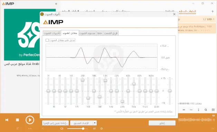Viewport: 217px width, 132px height.
Task: Remove files using the minus playlist icon
Action: pyautogui.click(x=184, y=110)
